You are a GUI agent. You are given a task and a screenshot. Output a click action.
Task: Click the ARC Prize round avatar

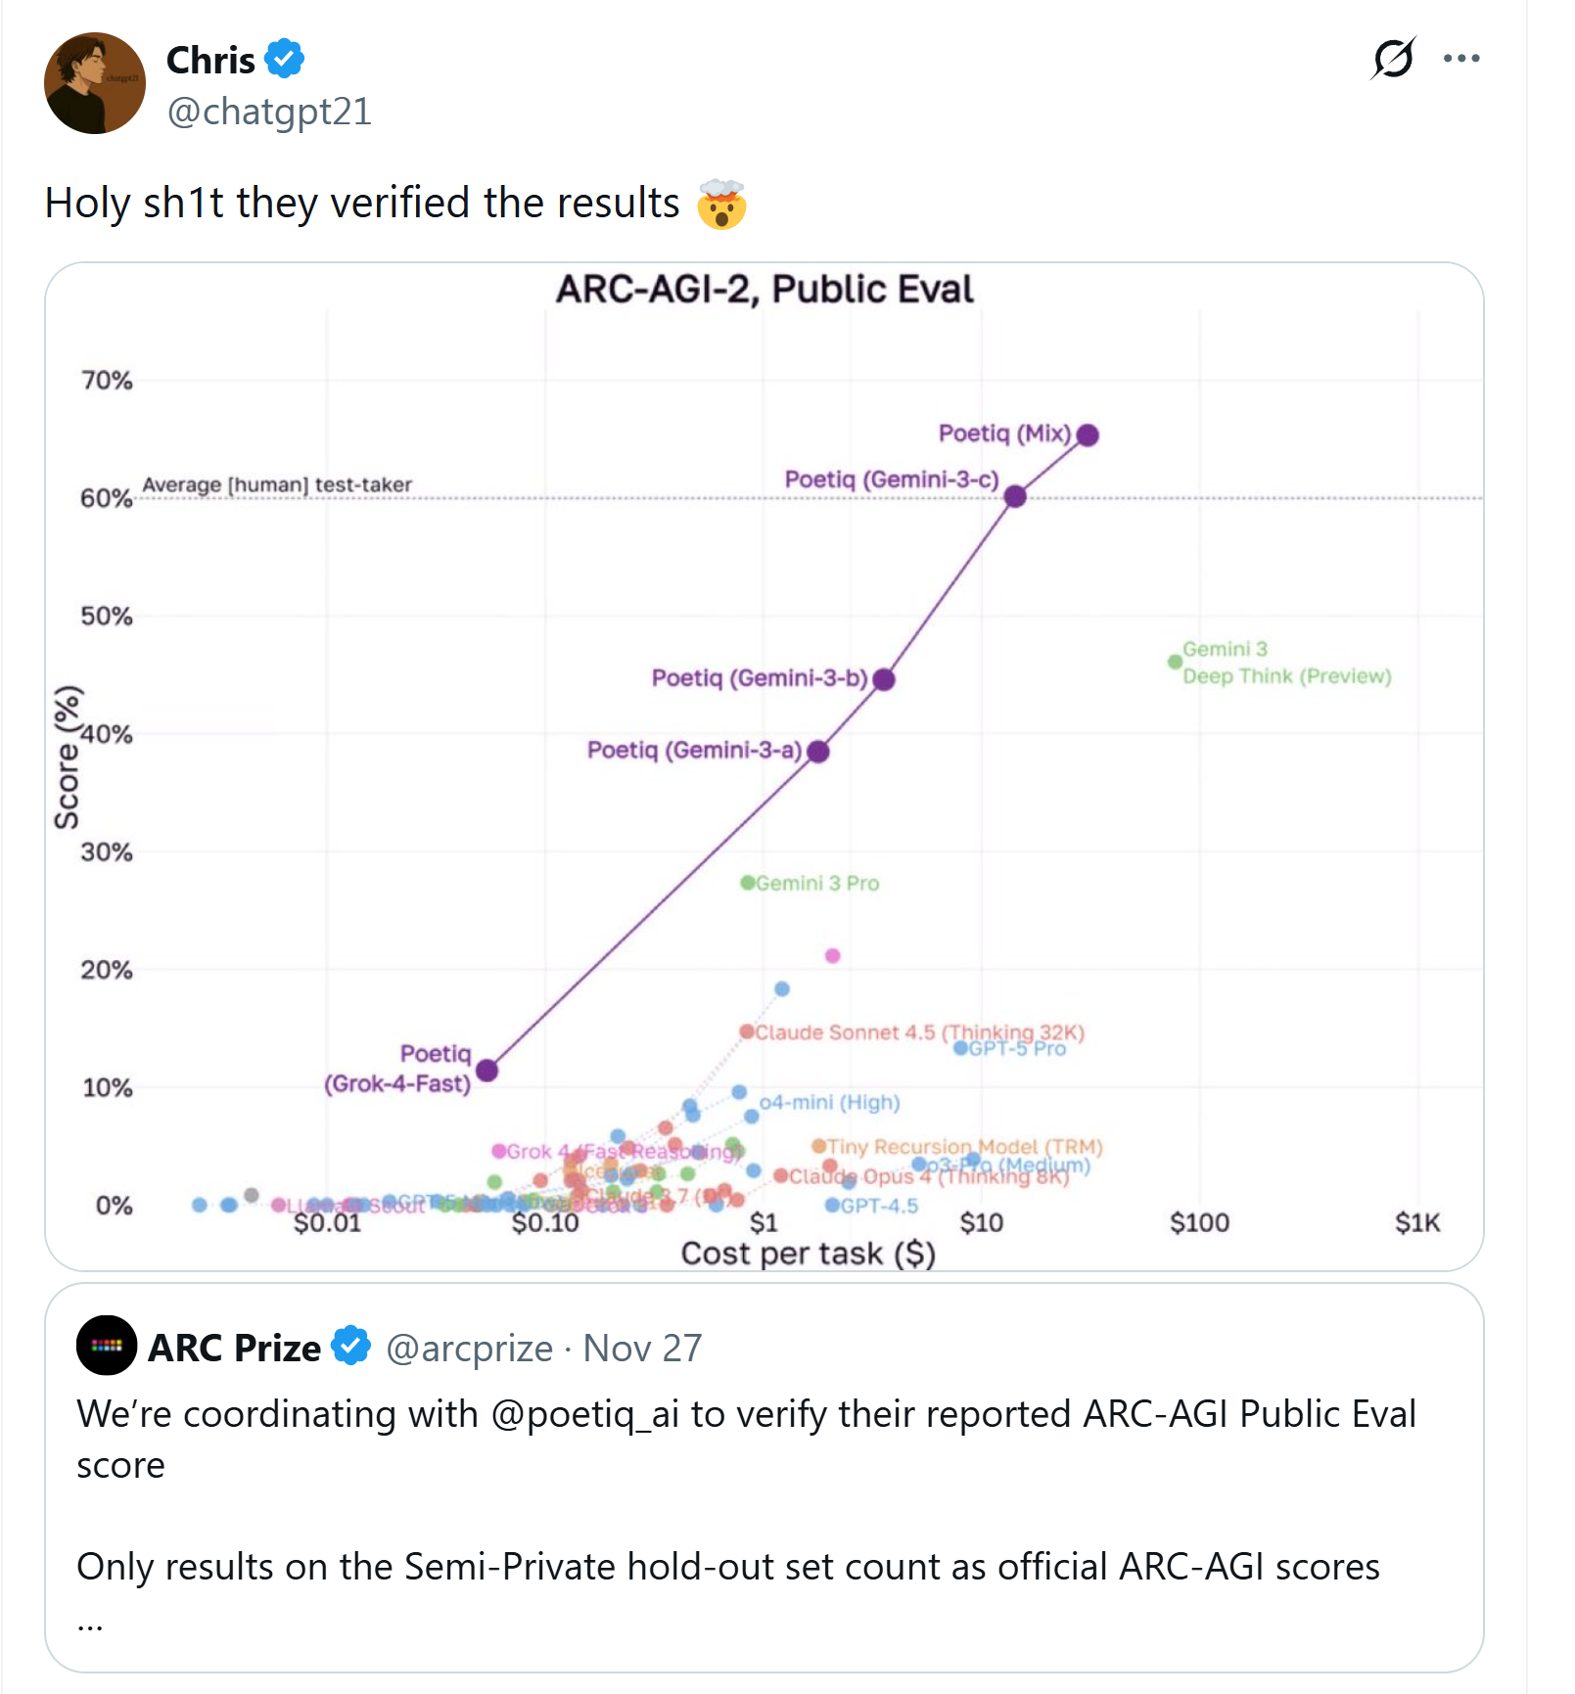coord(107,1346)
